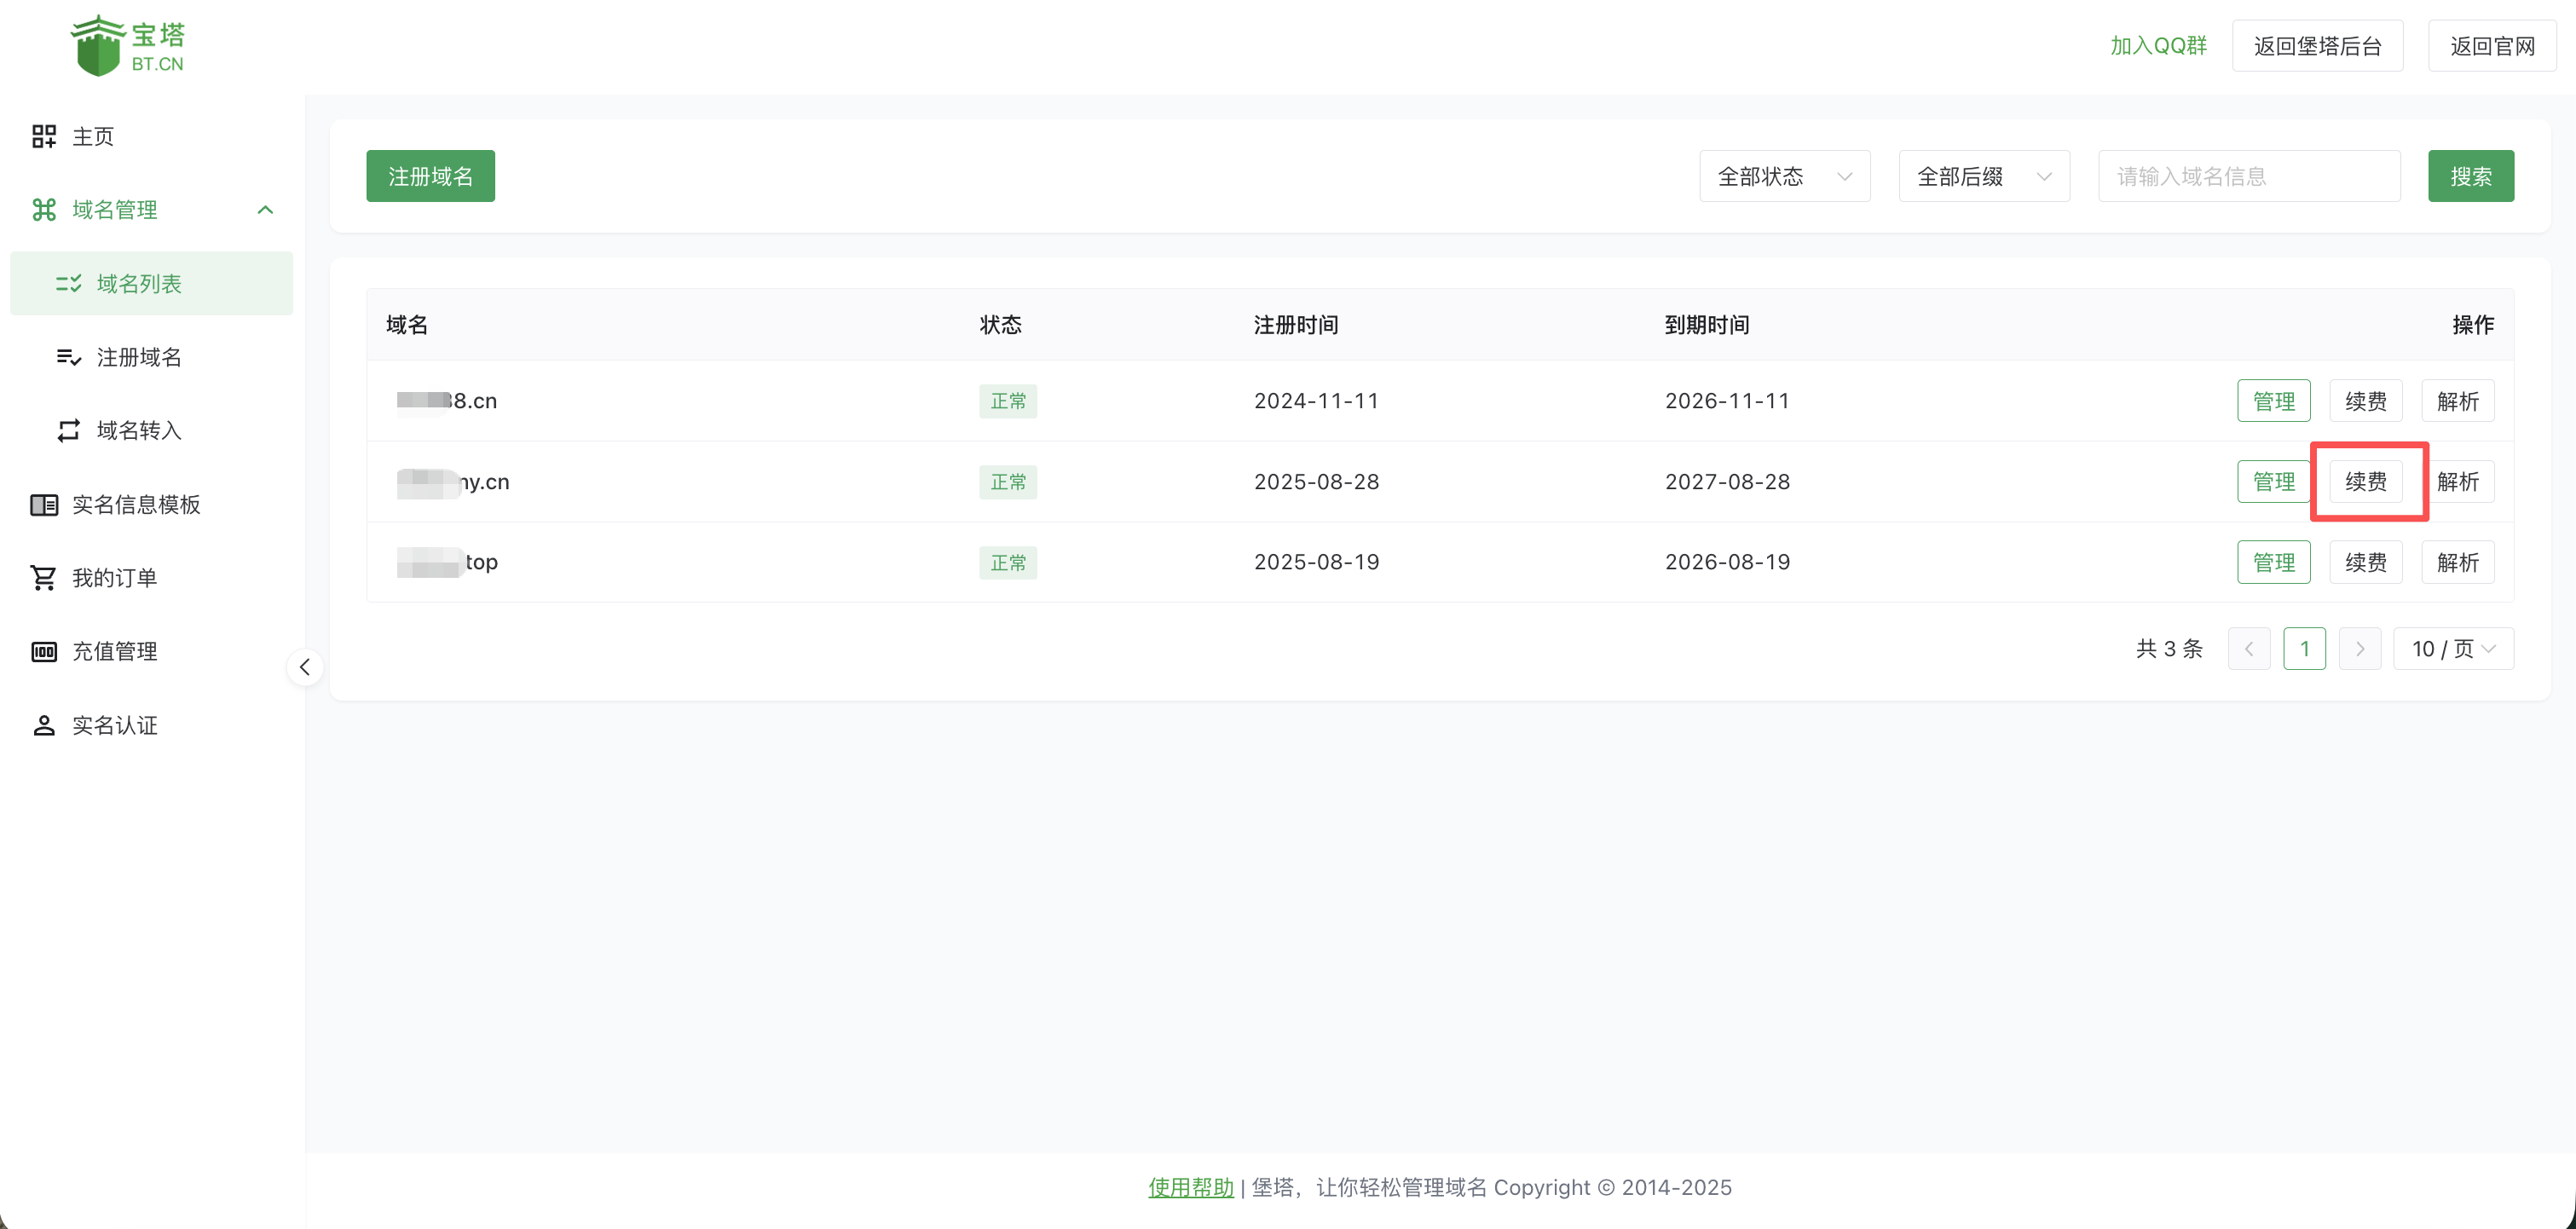Open the 使用帮助 help link
Viewport: 2576px width, 1229px height.
1189,1187
